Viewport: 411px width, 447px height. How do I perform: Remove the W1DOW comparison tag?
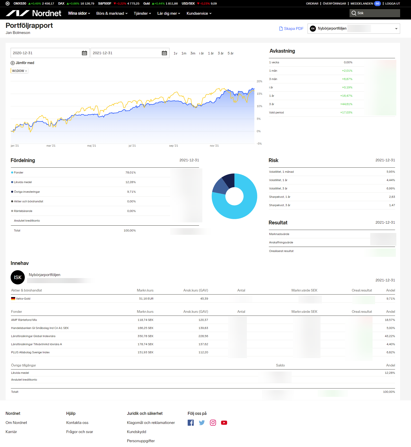[x=26, y=71]
